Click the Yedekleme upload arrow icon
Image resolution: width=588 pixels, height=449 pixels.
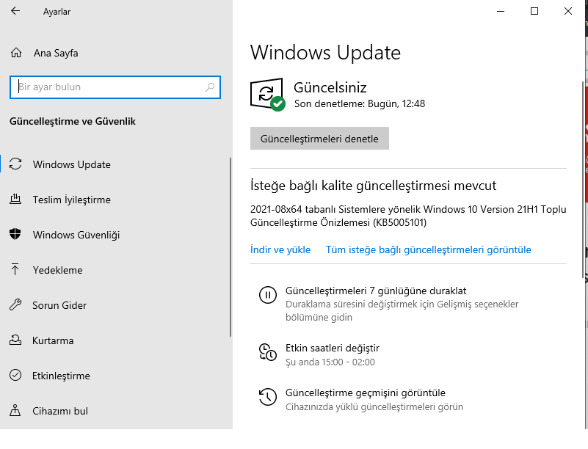point(15,270)
